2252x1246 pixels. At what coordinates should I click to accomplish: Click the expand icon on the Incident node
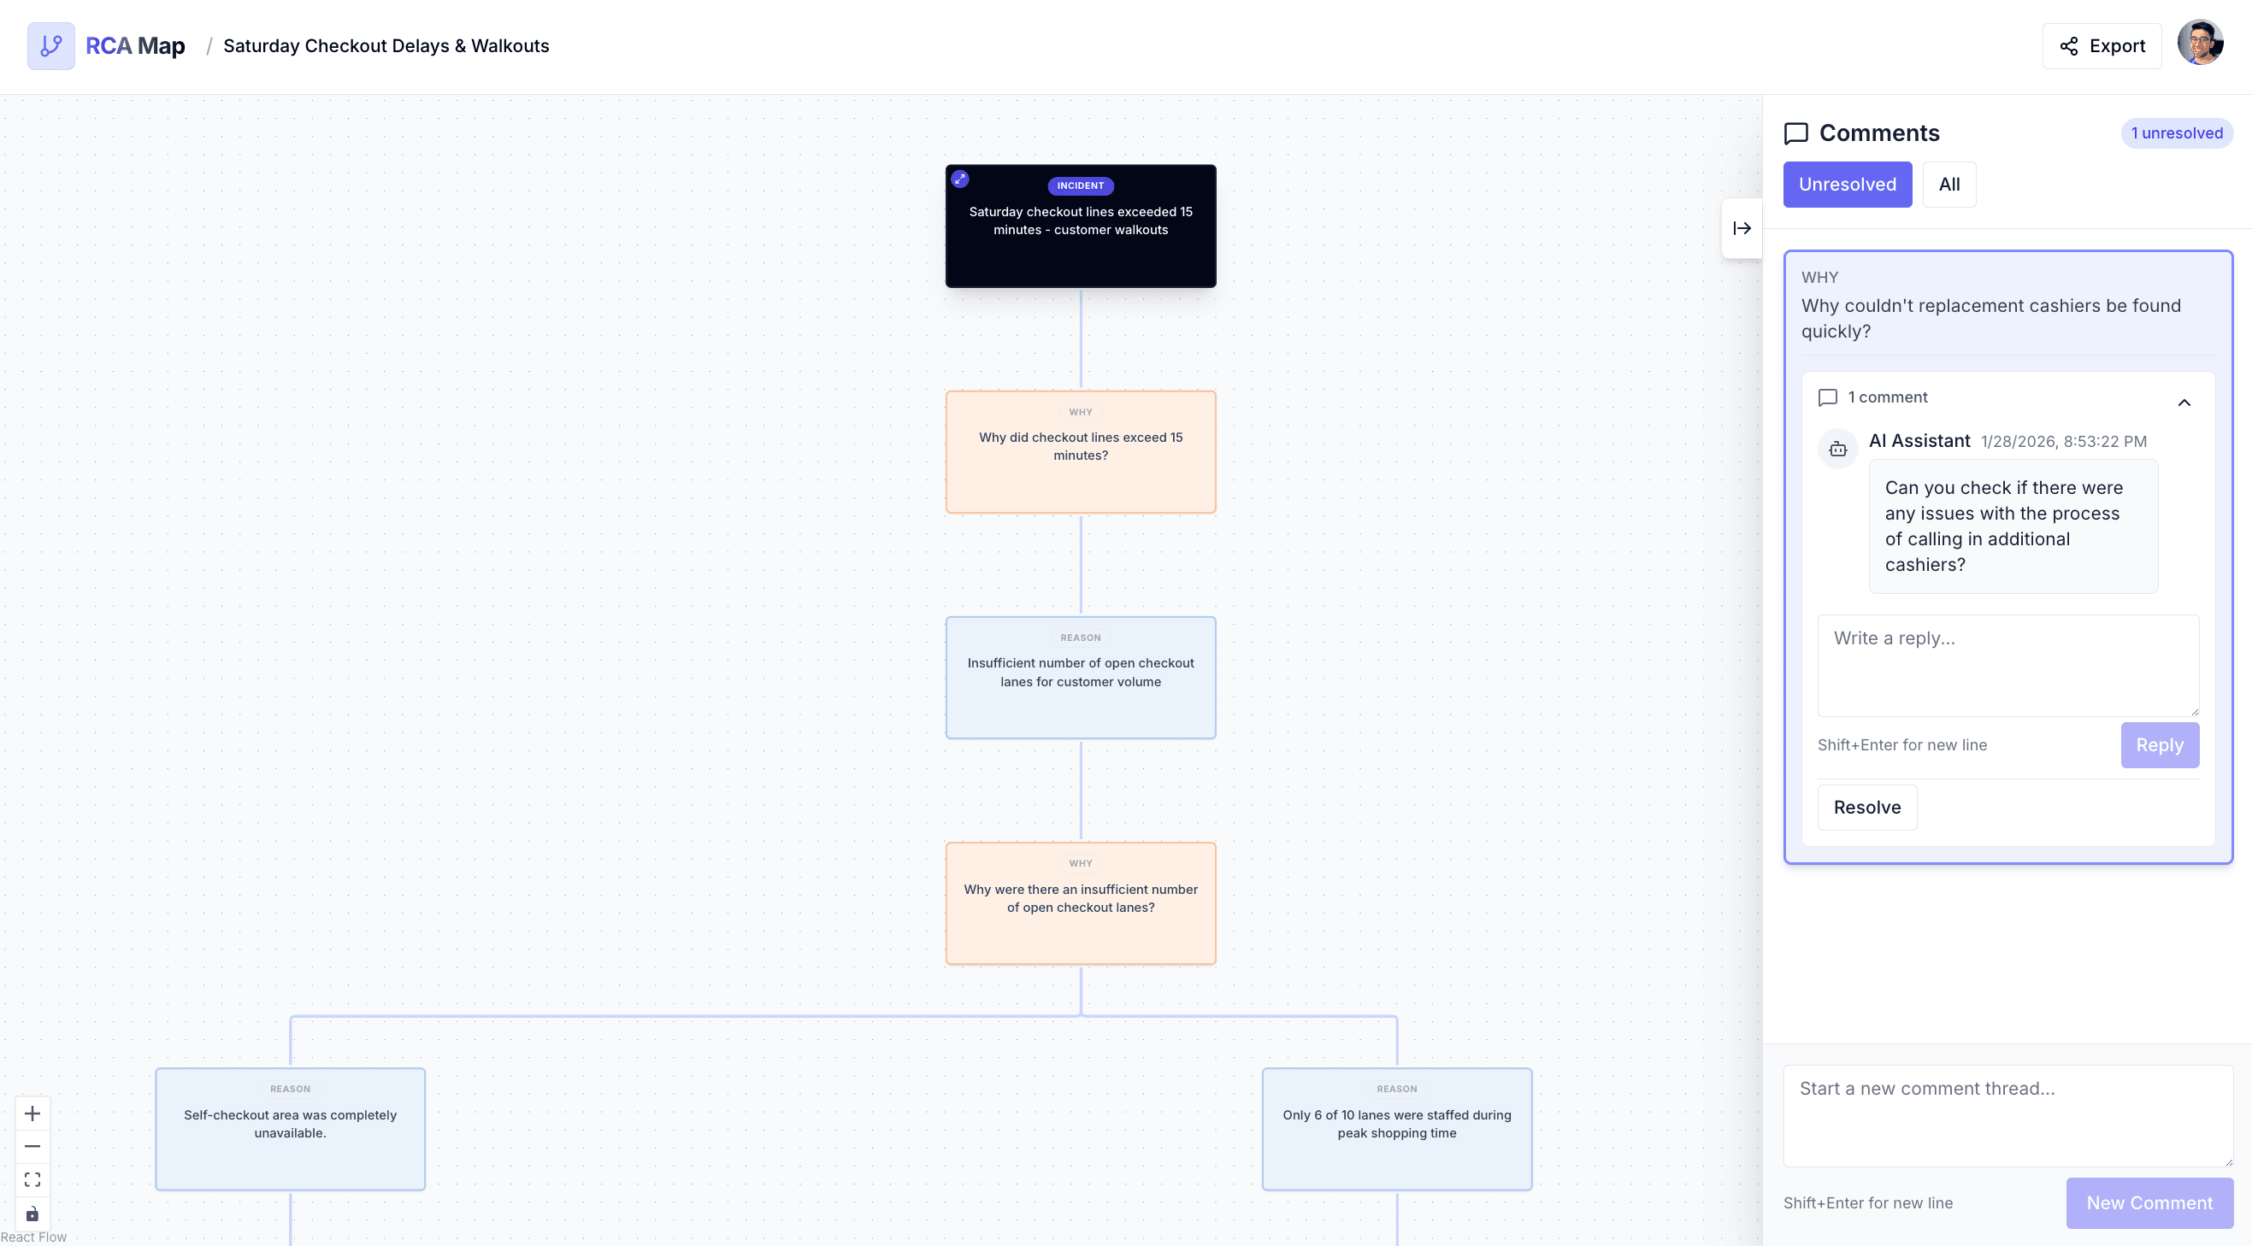(960, 179)
